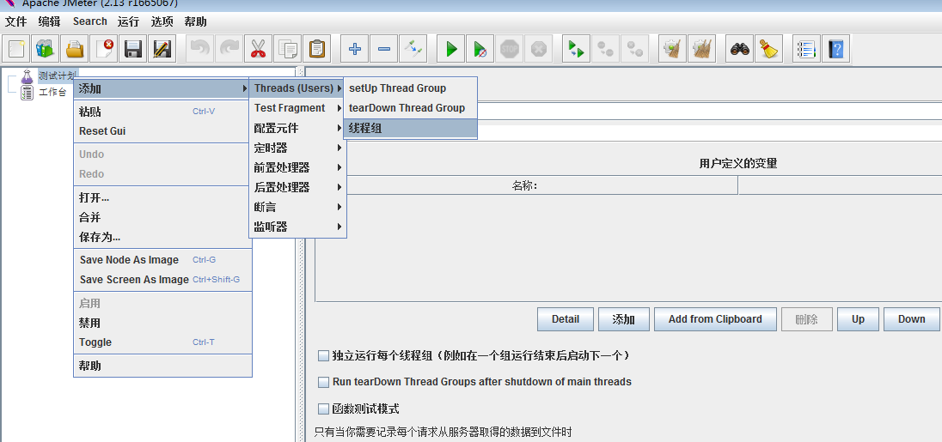Click the Cut scissors icon
Screen dimensions: 942x442
pyautogui.click(x=258, y=49)
